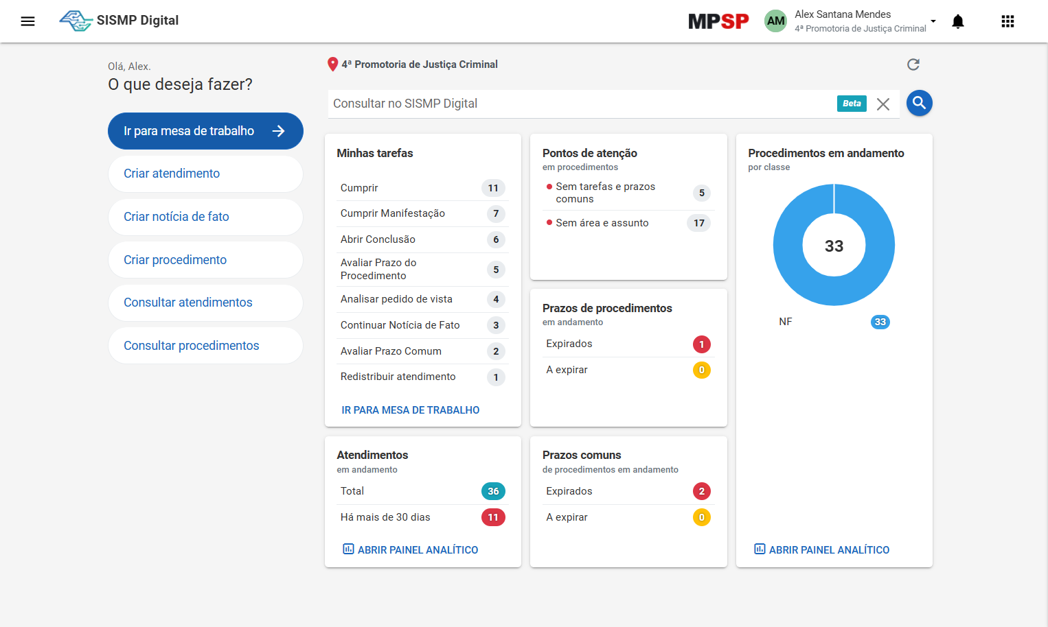Select Avaliar Prazo Comum row

pyautogui.click(x=422, y=351)
